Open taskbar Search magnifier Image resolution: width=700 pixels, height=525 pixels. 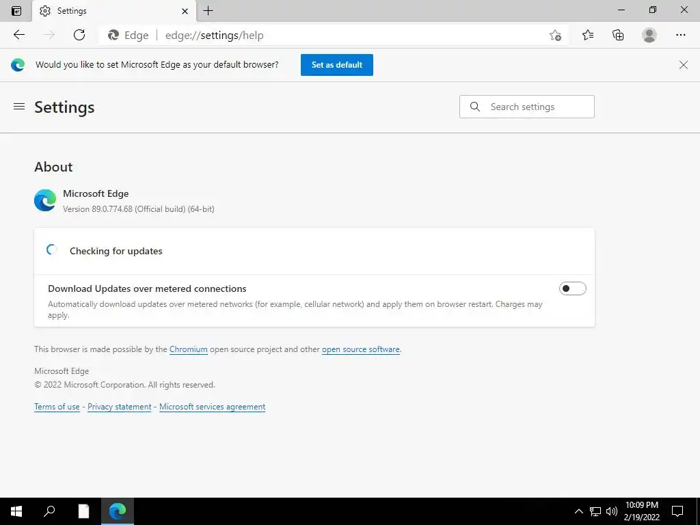49,511
